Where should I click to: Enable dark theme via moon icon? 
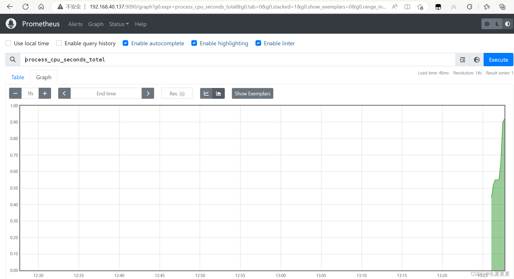pos(497,24)
